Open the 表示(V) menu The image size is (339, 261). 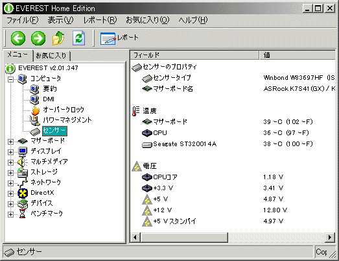[60, 20]
